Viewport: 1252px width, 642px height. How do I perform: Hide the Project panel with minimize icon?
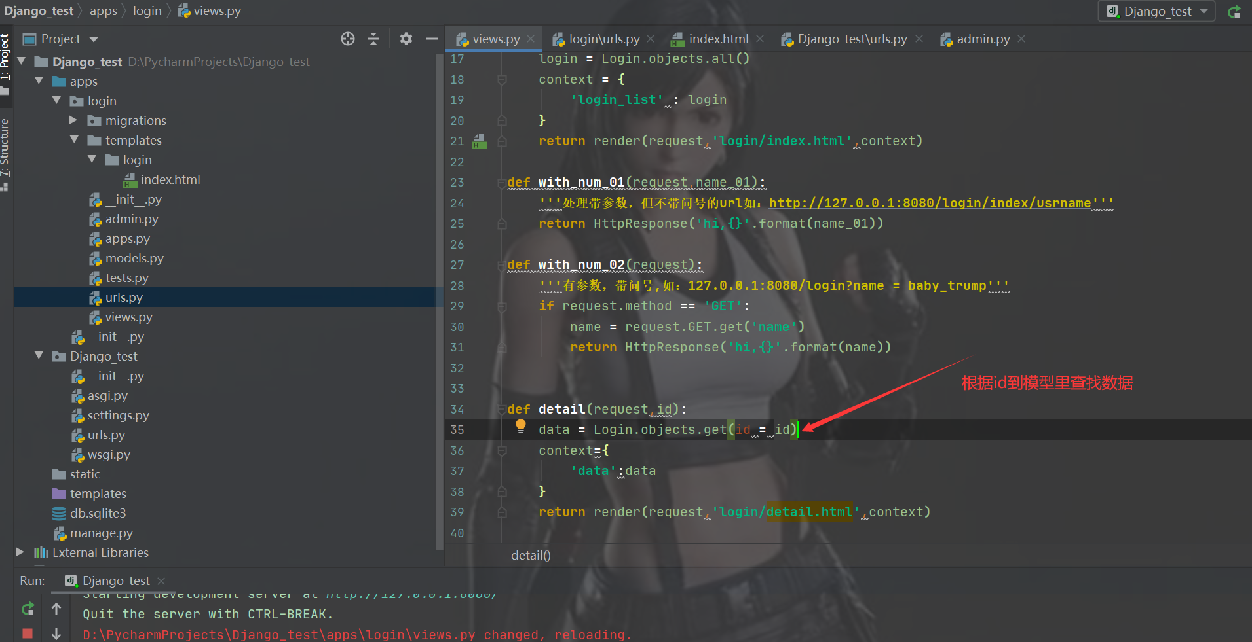point(431,39)
